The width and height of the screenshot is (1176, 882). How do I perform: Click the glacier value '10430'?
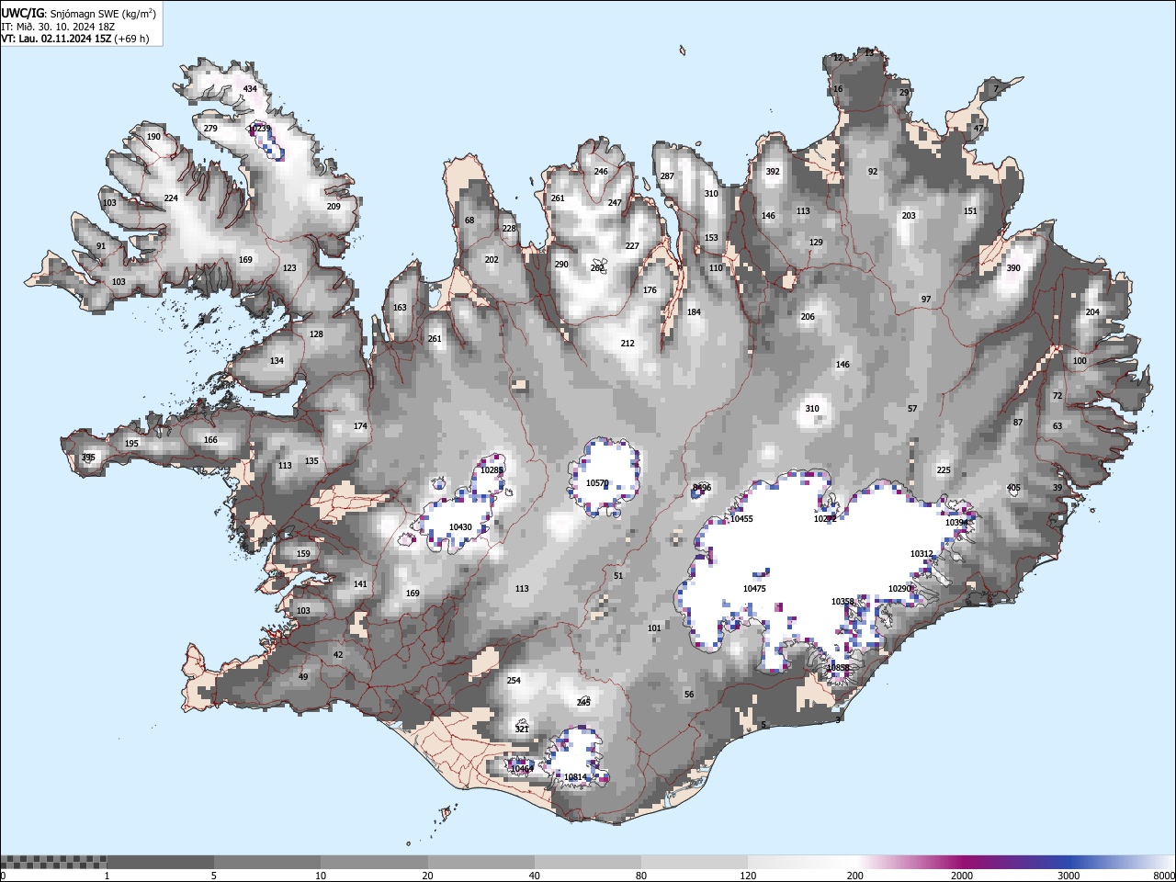pyautogui.click(x=460, y=527)
